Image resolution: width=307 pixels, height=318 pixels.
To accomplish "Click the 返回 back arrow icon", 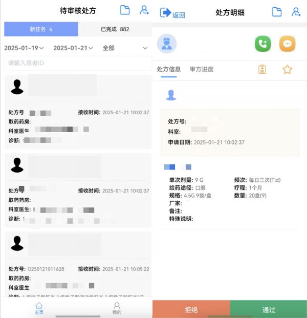I will [x=165, y=12].
